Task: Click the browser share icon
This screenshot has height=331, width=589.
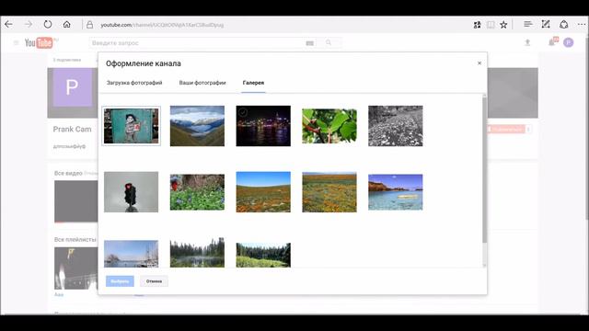Action: pyautogui.click(x=564, y=25)
